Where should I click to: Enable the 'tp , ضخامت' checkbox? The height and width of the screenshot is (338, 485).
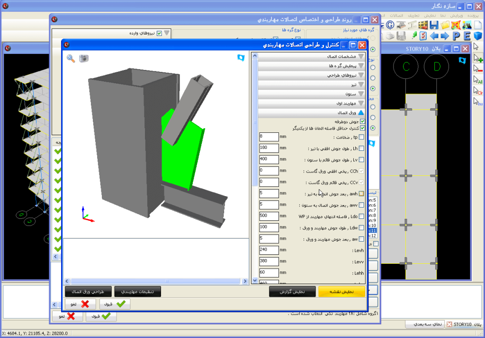[361, 138]
